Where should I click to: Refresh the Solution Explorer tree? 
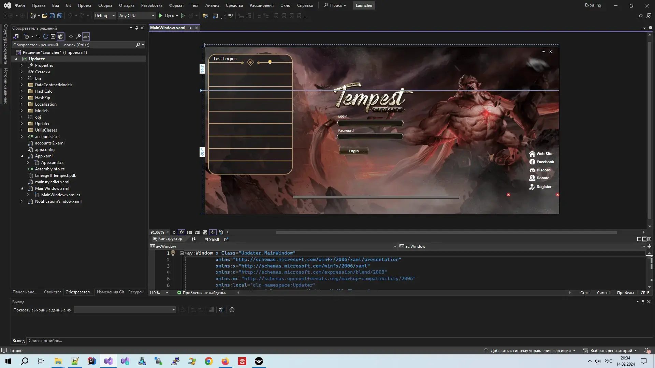pyautogui.click(x=46, y=36)
